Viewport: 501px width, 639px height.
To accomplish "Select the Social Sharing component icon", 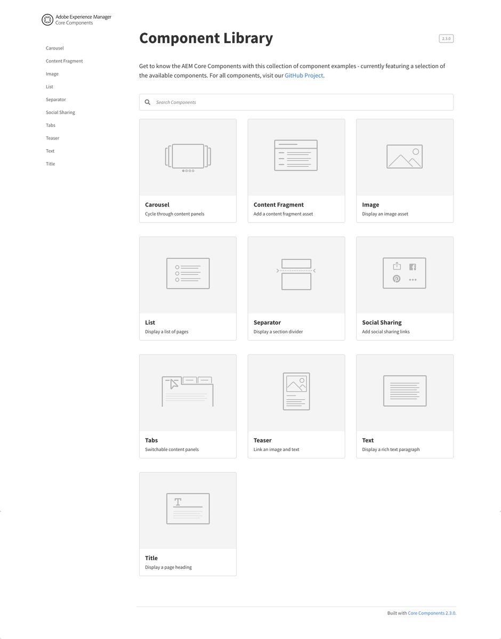I will [405, 274].
